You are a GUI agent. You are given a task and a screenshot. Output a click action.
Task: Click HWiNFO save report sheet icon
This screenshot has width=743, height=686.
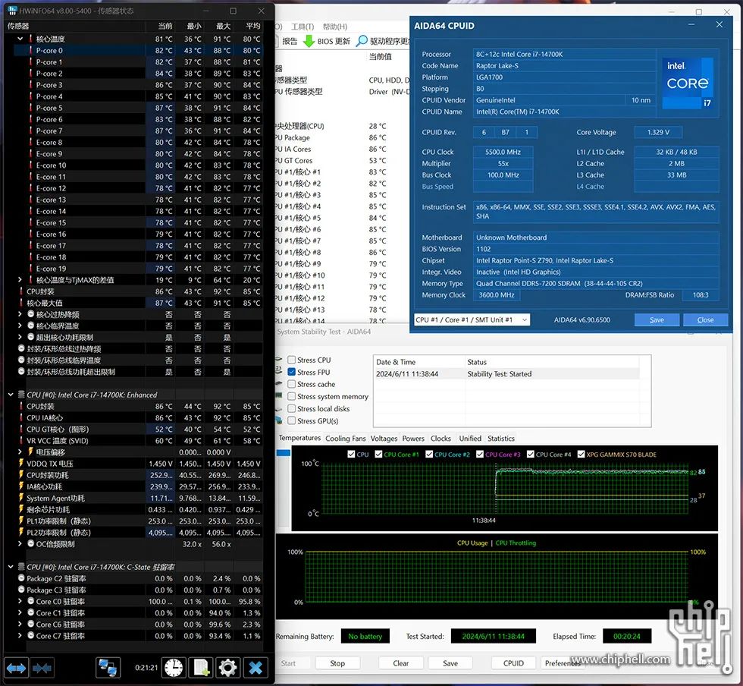[201, 668]
